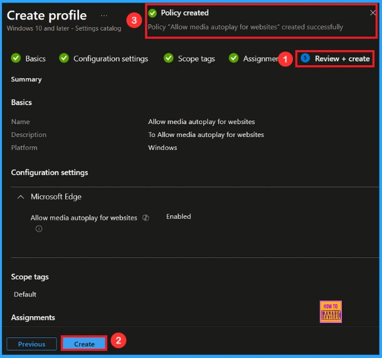
Task: Click the Configuration settings section heading
Action: click(x=50, y=173)
